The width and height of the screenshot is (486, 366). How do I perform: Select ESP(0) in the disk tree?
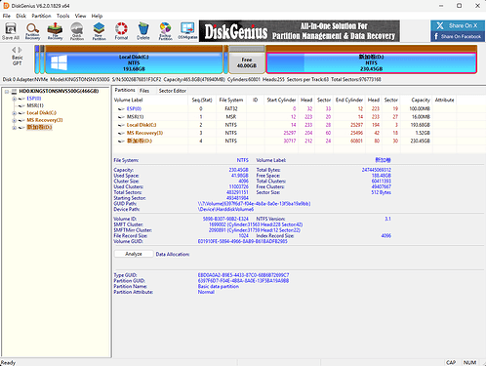[x=34, y=99]
